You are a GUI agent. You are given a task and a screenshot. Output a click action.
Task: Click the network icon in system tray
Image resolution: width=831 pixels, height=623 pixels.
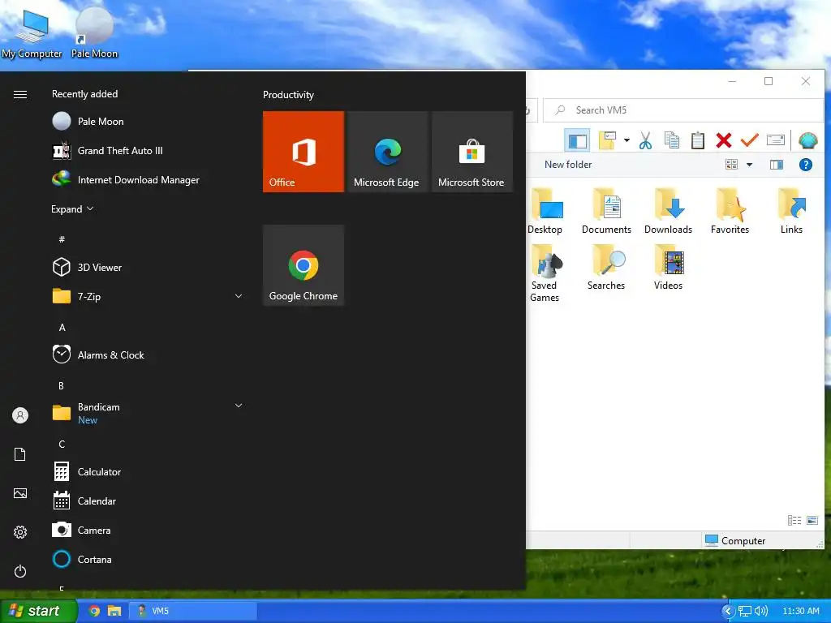tap(745, 611)
